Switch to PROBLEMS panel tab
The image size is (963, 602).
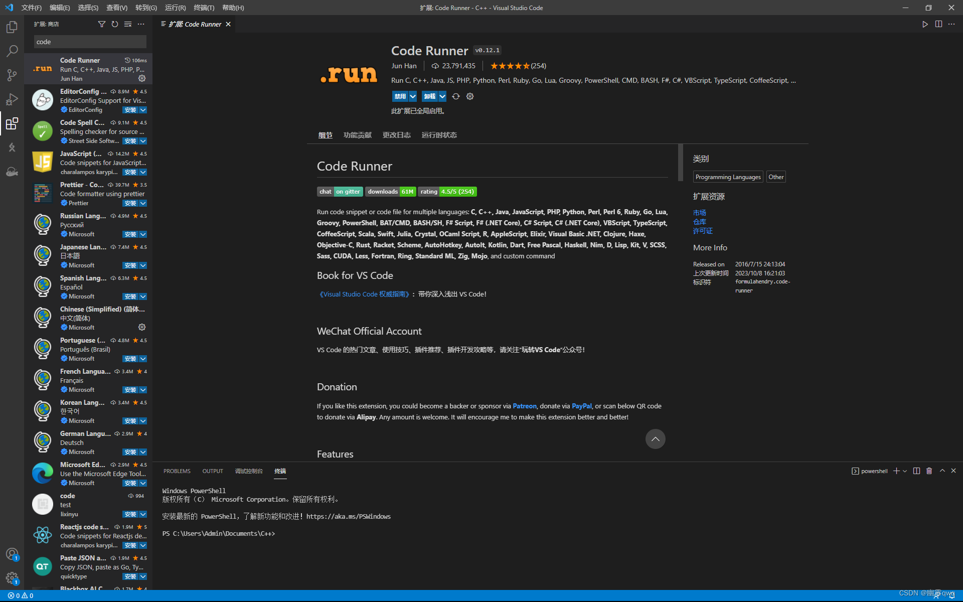coord(177,471)
